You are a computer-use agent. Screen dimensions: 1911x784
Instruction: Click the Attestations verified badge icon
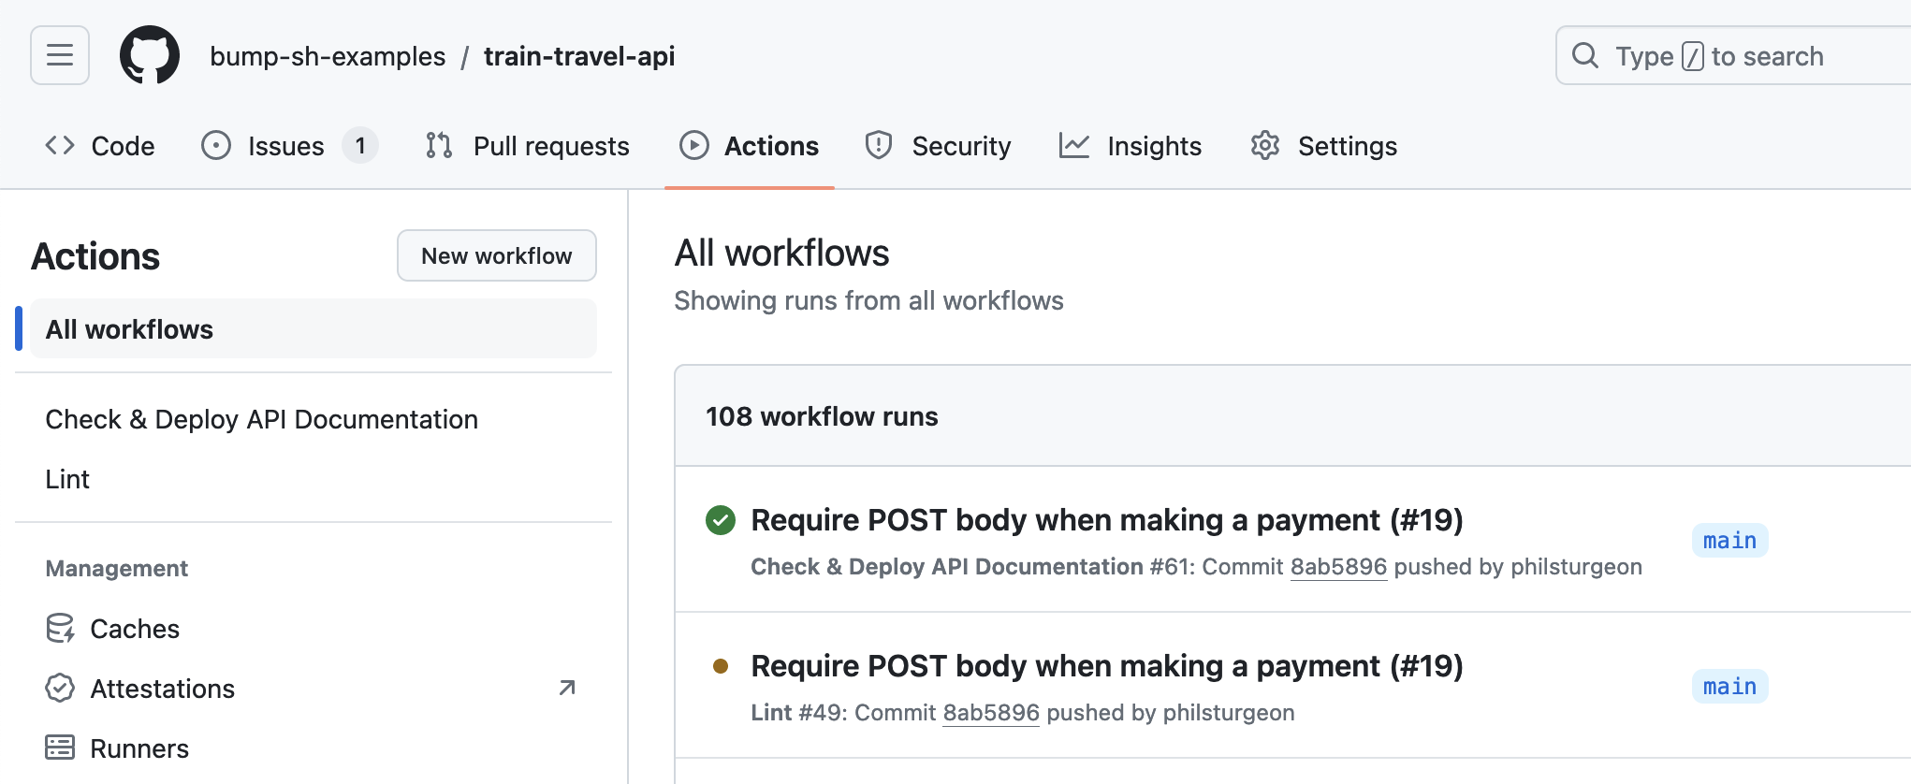click(x=60, y=689)
